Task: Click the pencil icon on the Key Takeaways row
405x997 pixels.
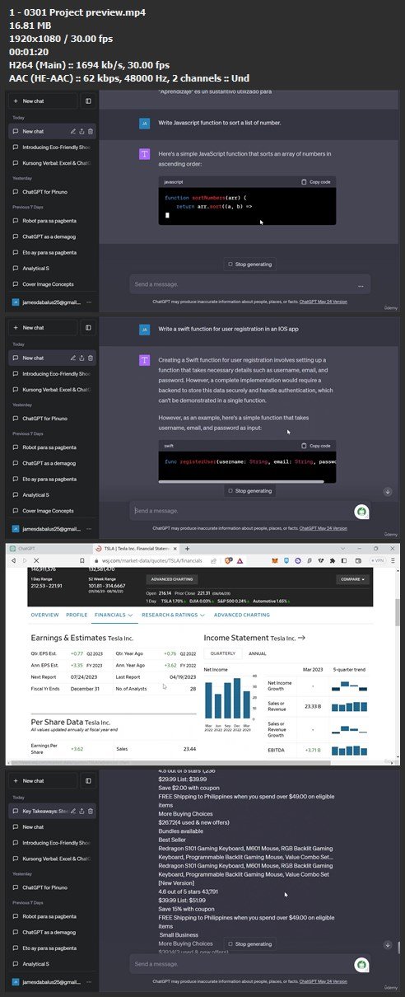Action: pos(72,812)
